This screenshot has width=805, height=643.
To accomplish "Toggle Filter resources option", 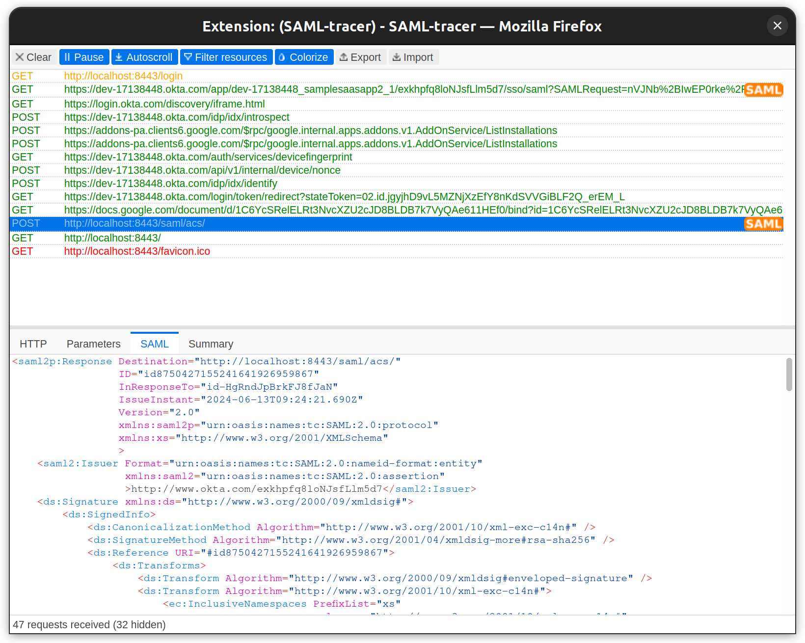I will tap(226, 57).
